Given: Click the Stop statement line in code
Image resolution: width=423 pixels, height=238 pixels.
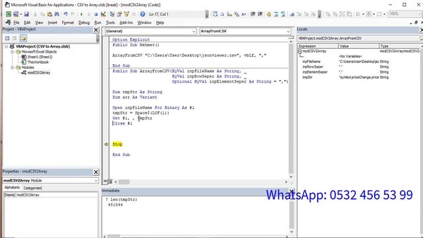Looking at the screenshot, I should point(118,144).
